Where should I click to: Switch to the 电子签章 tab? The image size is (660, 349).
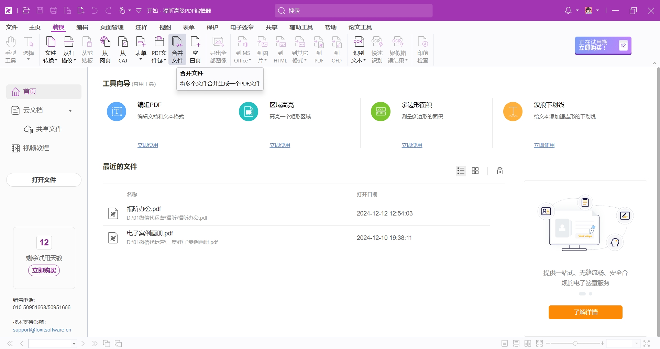pos(242,27)
